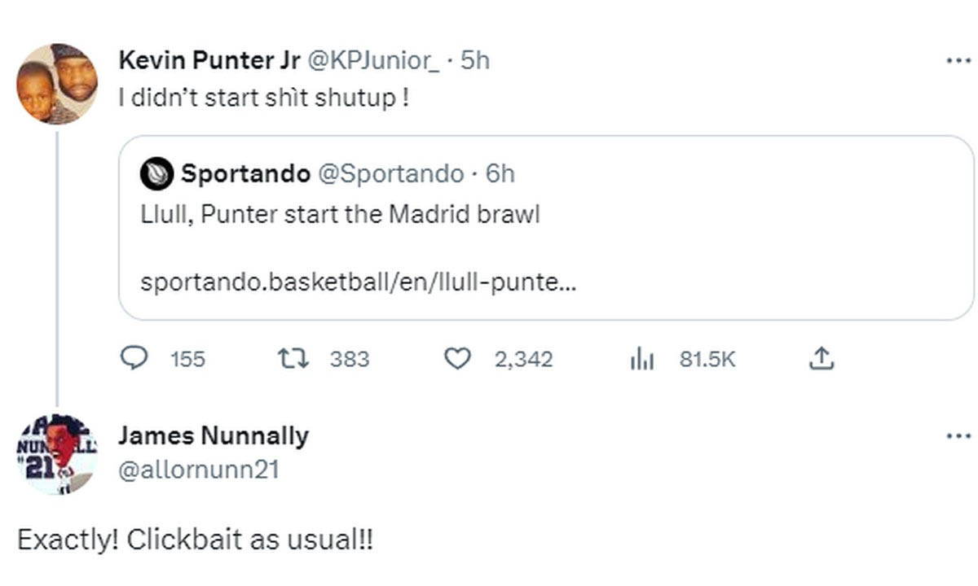The width and height of the screenshot is (978, 586).
Task: Like Kevin Punter Jr's tweet
Action: pyautogui.click(x=459, y=358)
